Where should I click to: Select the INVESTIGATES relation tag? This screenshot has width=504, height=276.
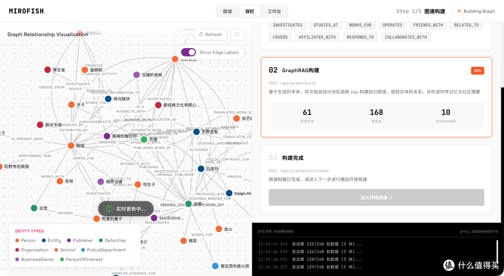click(287, 25)
